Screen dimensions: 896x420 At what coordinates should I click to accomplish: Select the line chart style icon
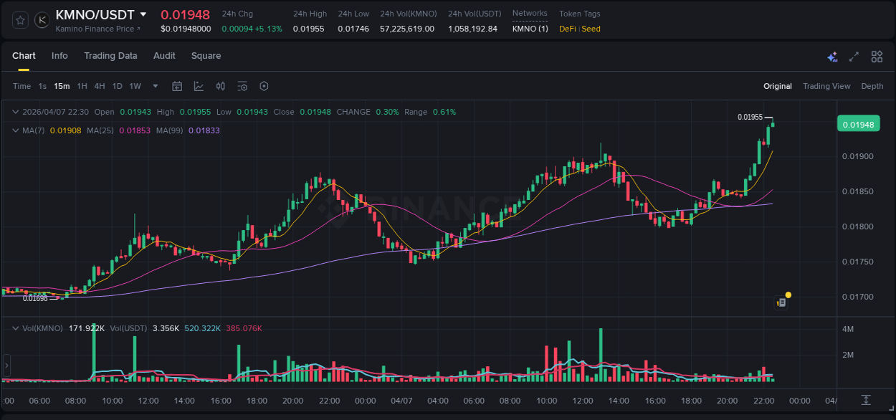[x=199, y=86]
